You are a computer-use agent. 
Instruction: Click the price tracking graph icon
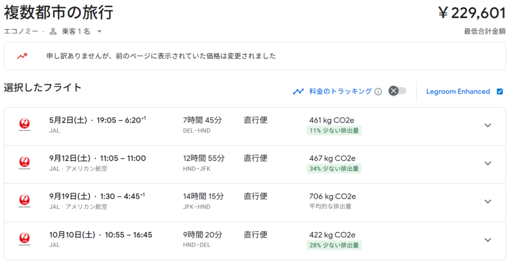click(298, 91)
